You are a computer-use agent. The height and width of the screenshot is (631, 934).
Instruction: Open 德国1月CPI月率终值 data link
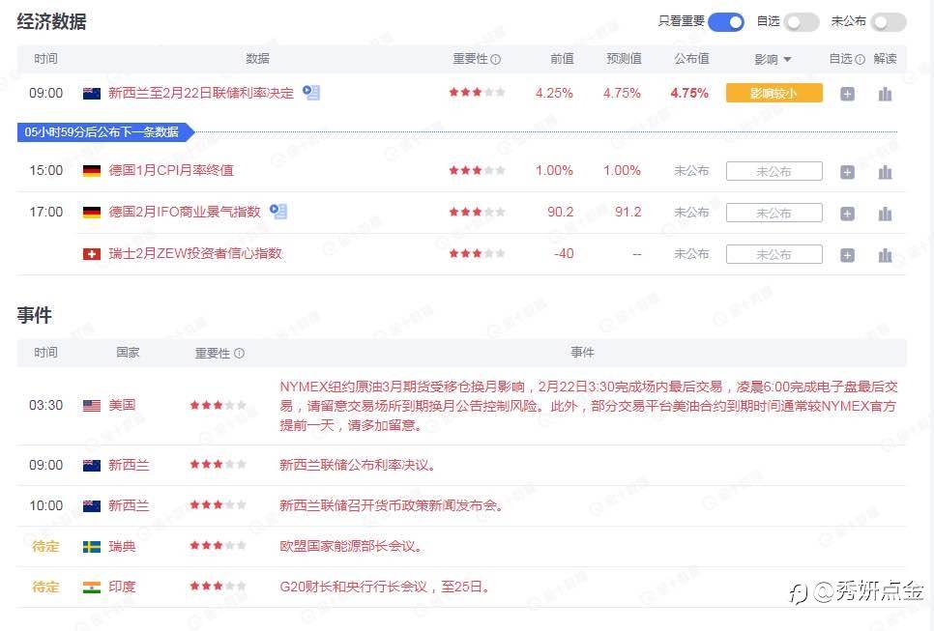[x=171, y=170]
